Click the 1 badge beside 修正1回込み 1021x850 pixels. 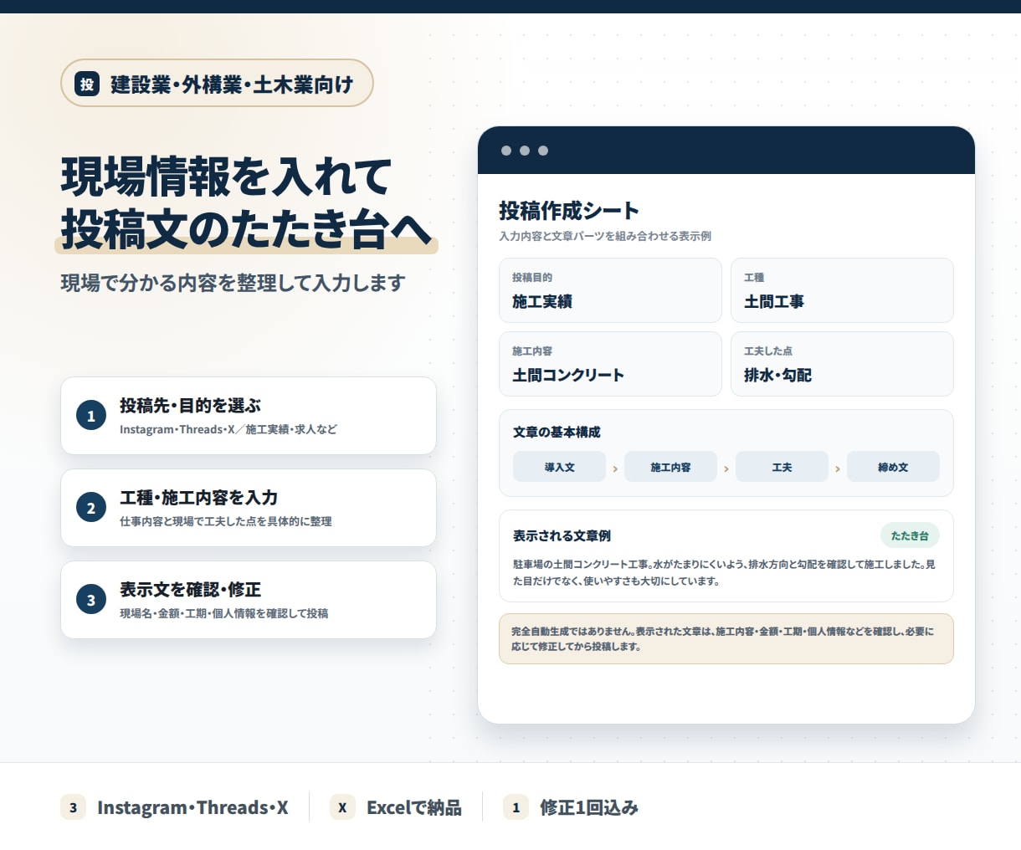click(516, 807)
